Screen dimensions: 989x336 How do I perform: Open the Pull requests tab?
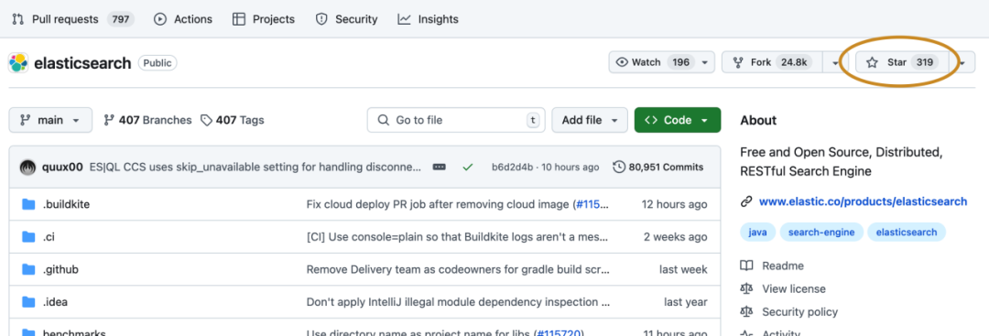point(73,19)
